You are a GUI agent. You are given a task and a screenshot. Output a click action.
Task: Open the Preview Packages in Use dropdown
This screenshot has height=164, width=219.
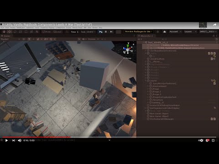click(x=138, y=31)
